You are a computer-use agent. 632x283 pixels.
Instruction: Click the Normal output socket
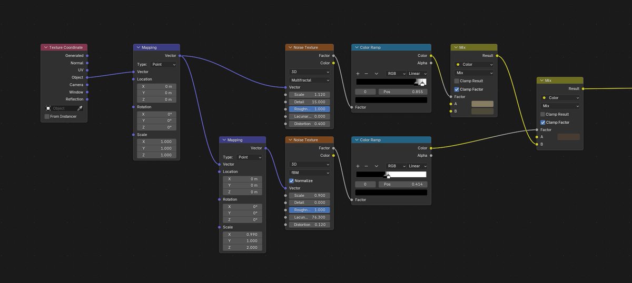click(87, 63)
